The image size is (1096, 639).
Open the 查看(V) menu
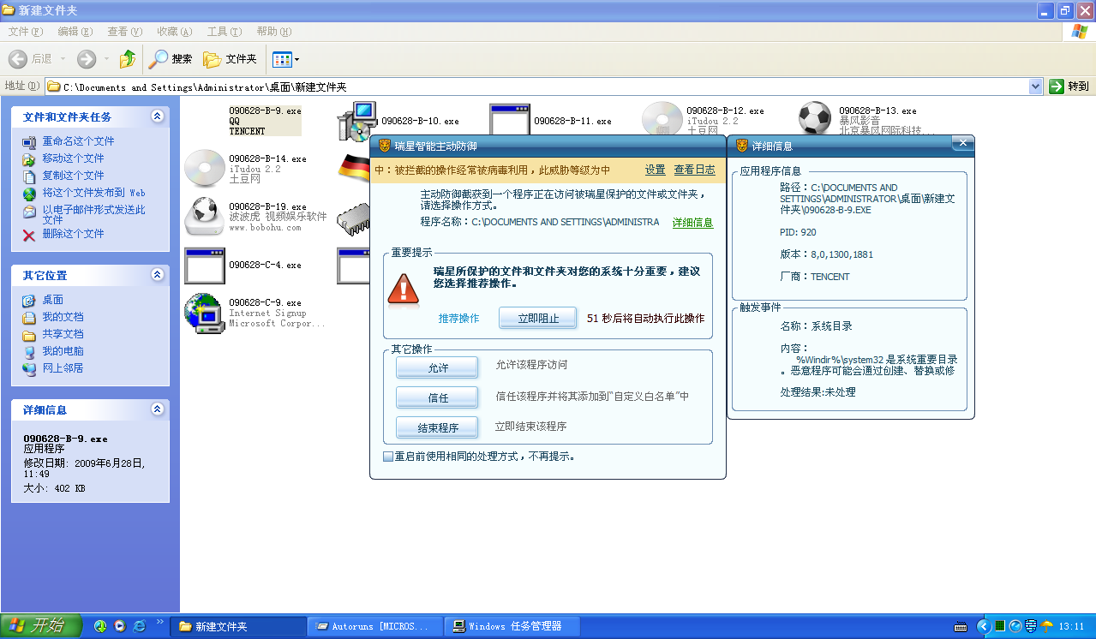click(124, 32)
